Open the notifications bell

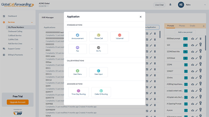click(170, 5)
